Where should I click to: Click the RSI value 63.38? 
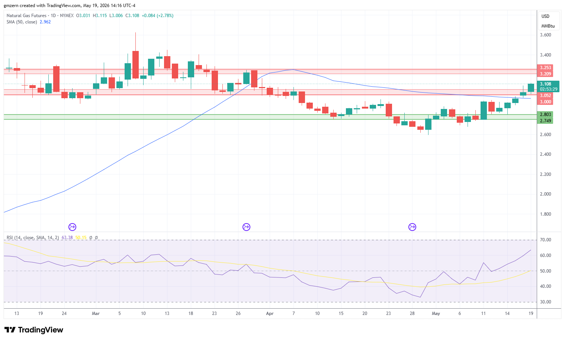(67, 238)
